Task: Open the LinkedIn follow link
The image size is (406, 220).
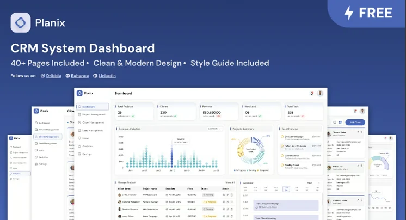Action: (x=104, y=76)
